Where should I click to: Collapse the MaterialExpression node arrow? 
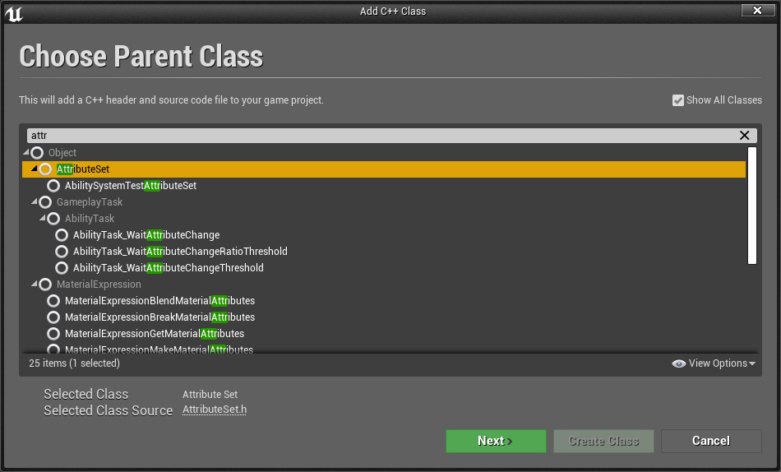click(x=35, y=284)
